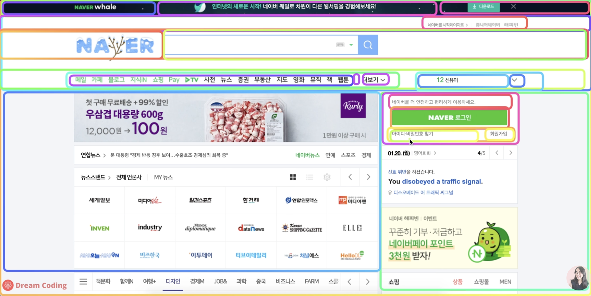Select the FARM topic tab

tap(312, 281)
